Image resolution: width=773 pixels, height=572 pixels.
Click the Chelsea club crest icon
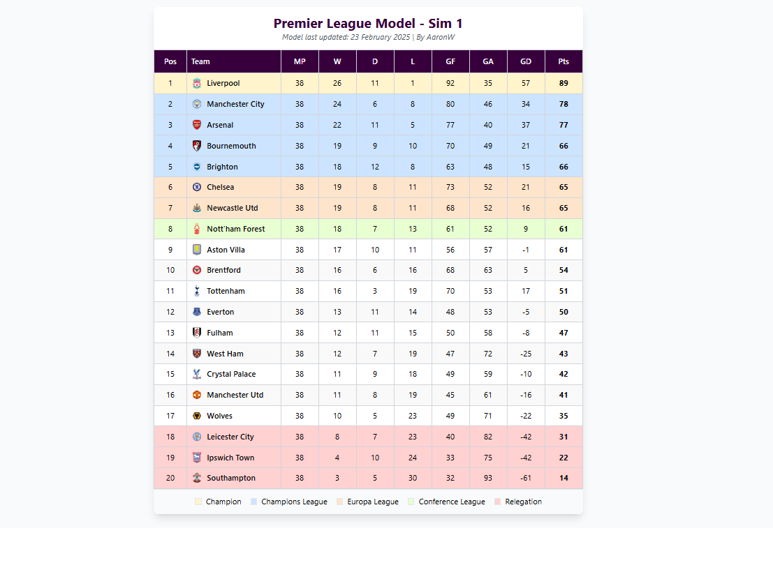coord(197,187)
